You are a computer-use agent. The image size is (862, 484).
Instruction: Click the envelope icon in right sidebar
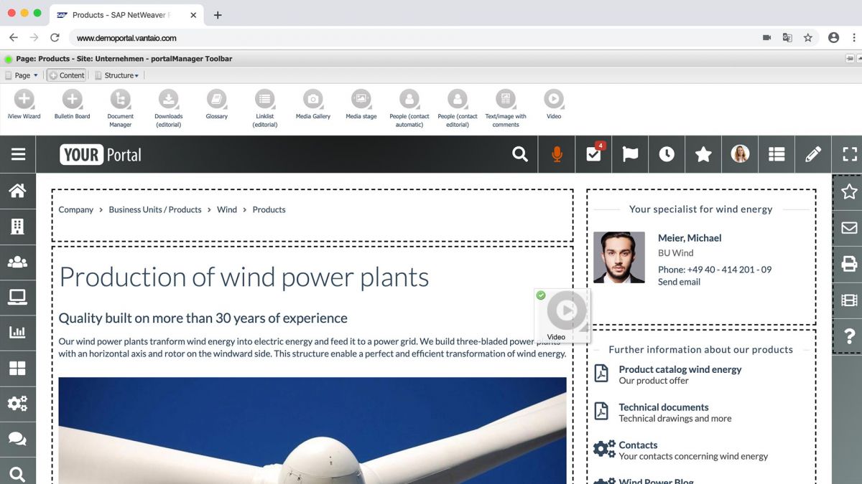(x=849, y=228)
